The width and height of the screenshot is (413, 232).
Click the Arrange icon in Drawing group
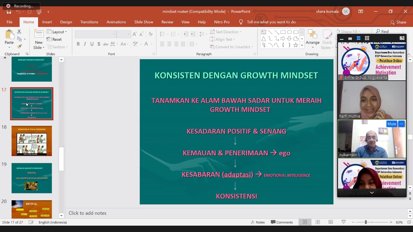click(312, 39)
